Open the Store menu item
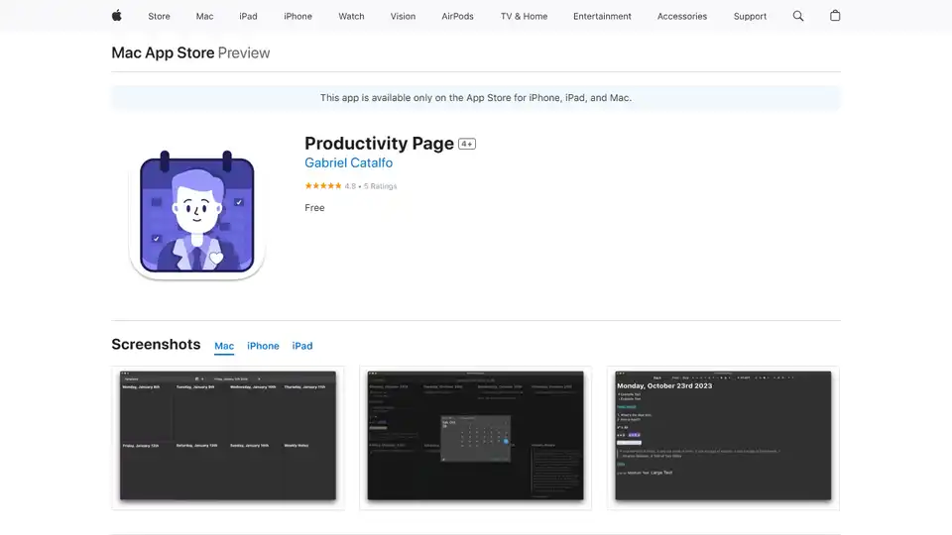This screenshot has width=952, height=535. (159, 17)
